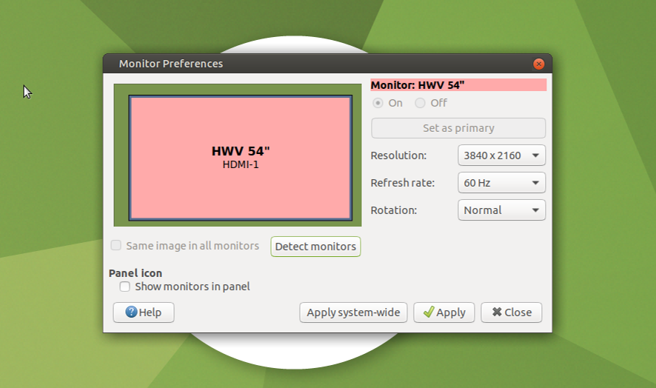Select the On radio button
656x388 pixels.
pos(378,103)
